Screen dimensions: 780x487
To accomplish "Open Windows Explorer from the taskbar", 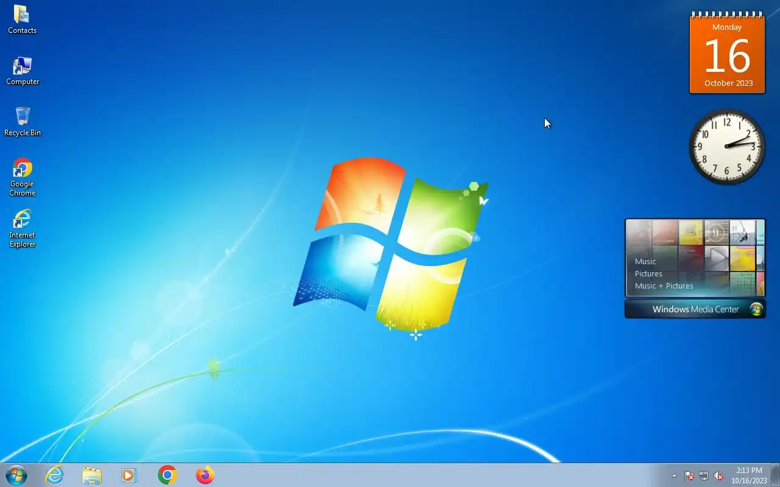I will 92,475.
